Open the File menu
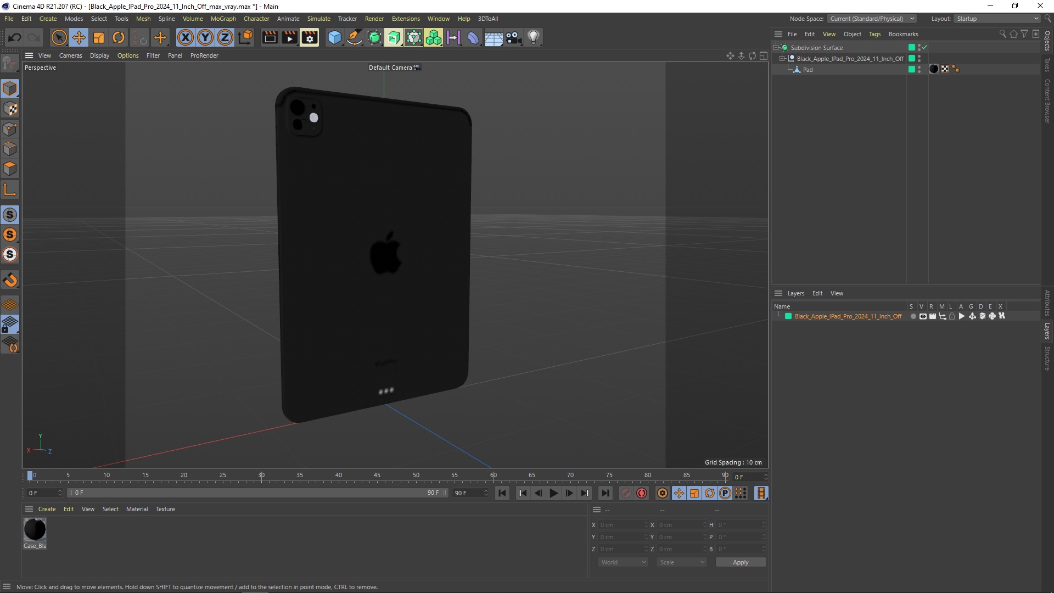The width and height of the screenshot is (1054, 593). tap(9, 19)
